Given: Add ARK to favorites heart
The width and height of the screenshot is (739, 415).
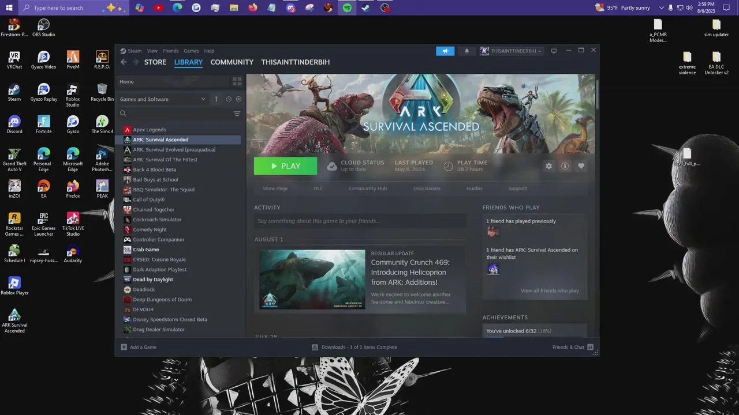Looking at the screenshot, I should tap(581, 166).
